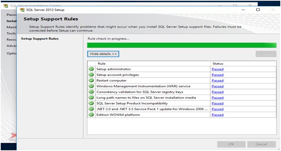Open Passed link for Edition WOW64 platform
This screenshot has height=151, width=281.
(x=217, y=115)
